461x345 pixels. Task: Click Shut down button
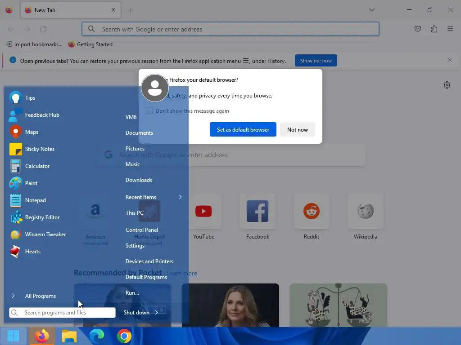coord(136,313)
